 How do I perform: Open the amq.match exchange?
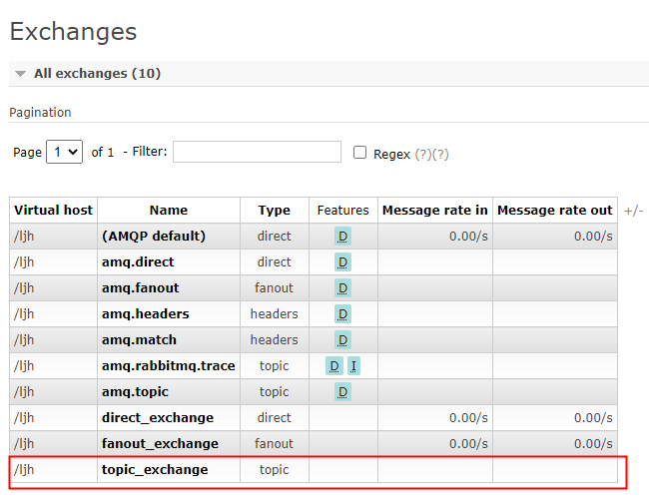pyautogui.click(x=139, y=340)
